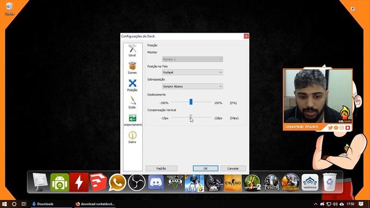
Task: Open the Recycle Bin in the dock
Action: 330,182
